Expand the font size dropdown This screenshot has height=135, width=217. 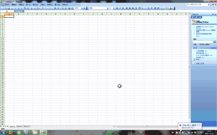click(x=114, y=8)
